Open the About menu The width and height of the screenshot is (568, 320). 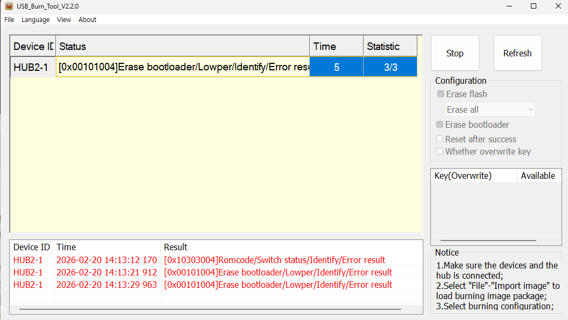click(88, 20)
